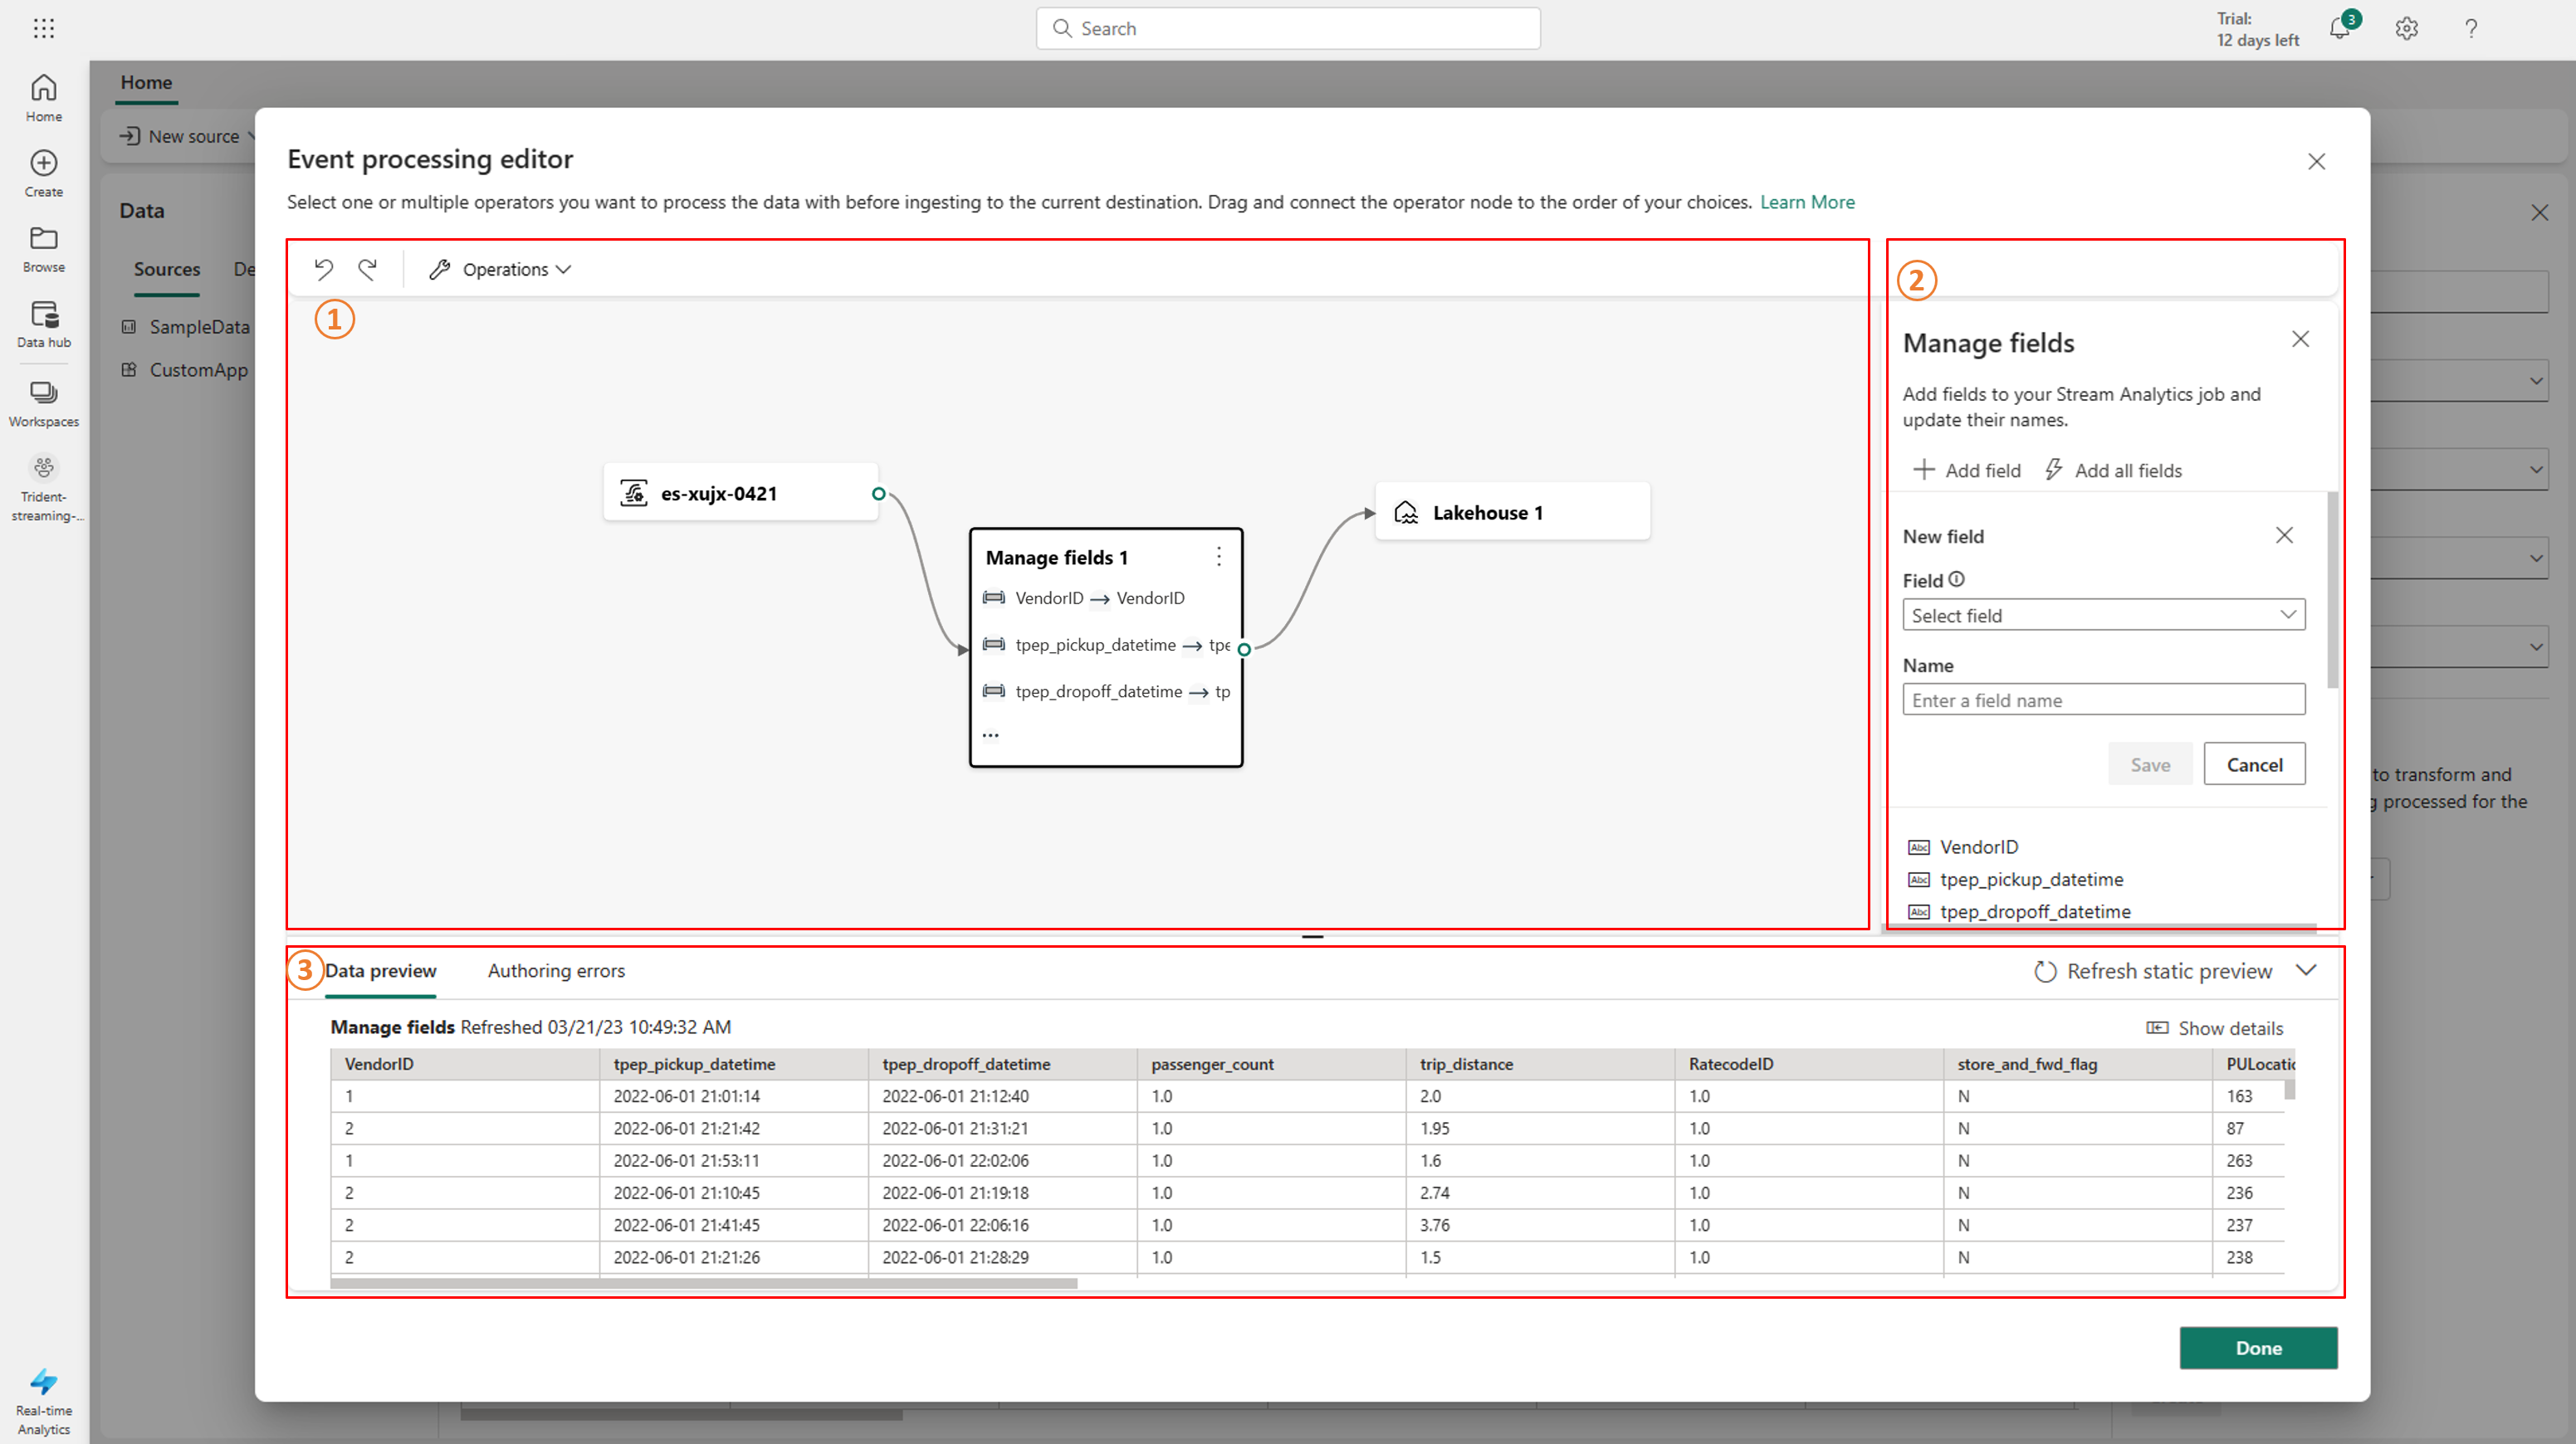Click the top Search box
Screen dimensions: 2576x1444
coord(1288,28)
